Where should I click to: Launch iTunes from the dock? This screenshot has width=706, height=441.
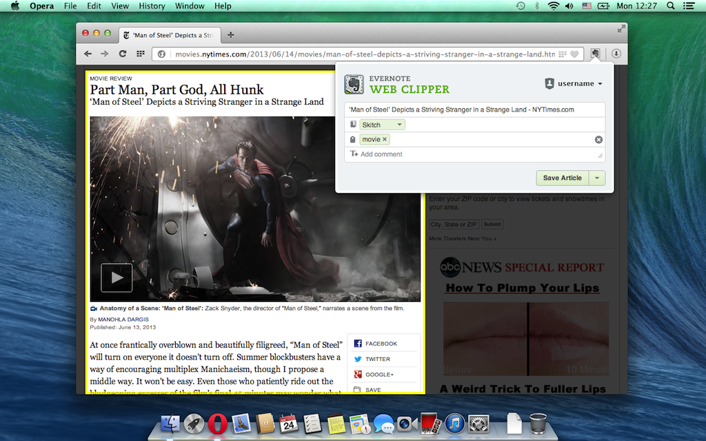(x=453, y=423)
